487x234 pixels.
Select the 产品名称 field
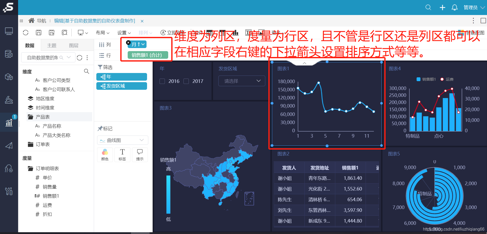click(52, 126)
